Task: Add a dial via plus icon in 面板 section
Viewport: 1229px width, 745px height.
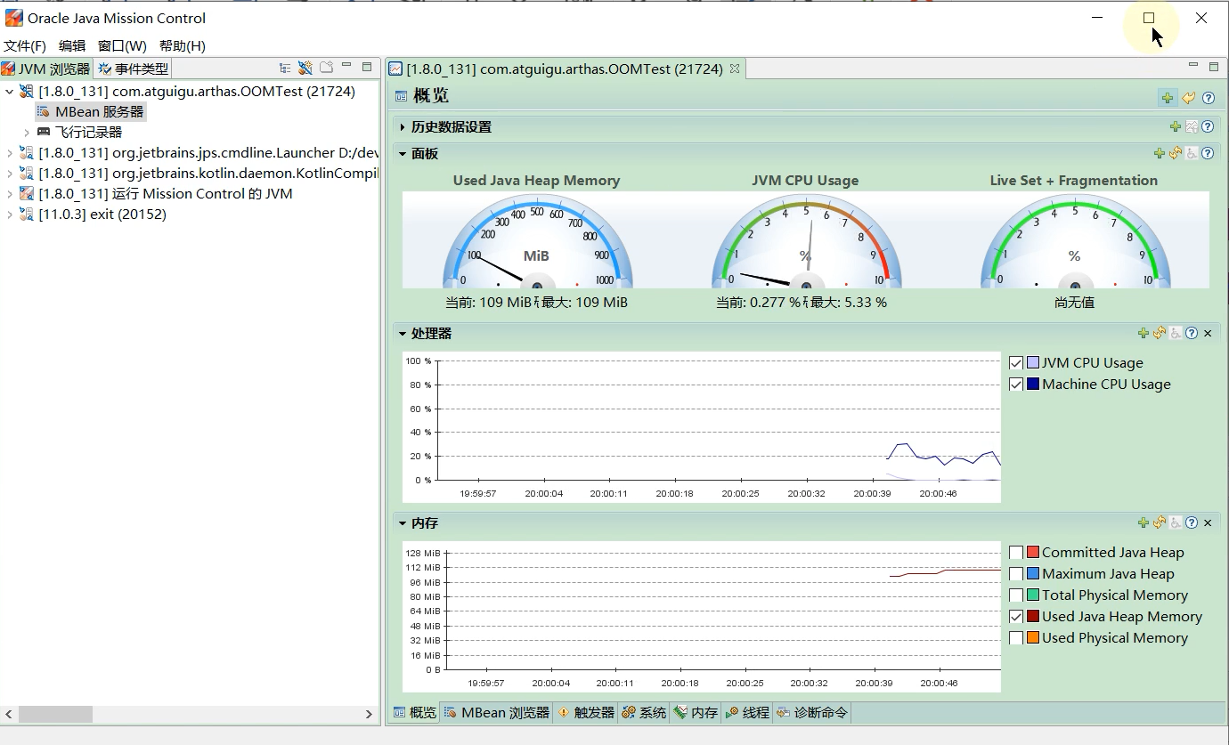Action: pos(1160,153)
